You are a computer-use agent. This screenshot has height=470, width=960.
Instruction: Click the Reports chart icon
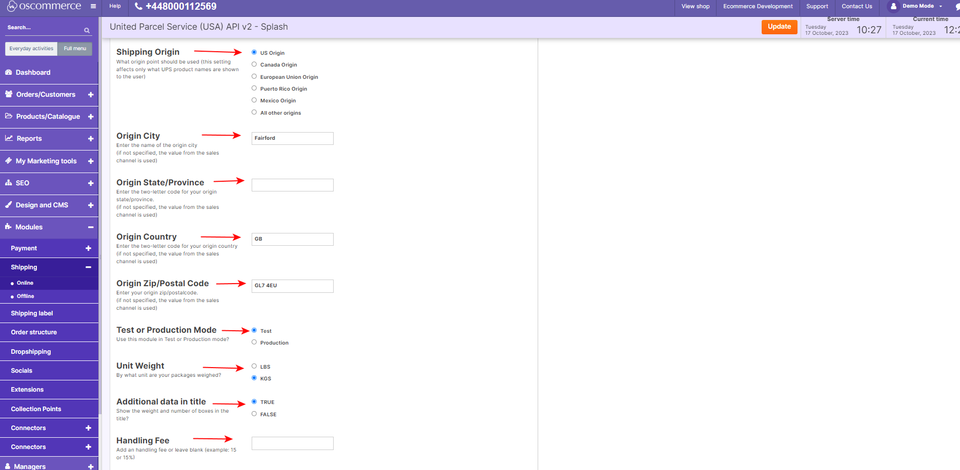click(x=9, y=138)
